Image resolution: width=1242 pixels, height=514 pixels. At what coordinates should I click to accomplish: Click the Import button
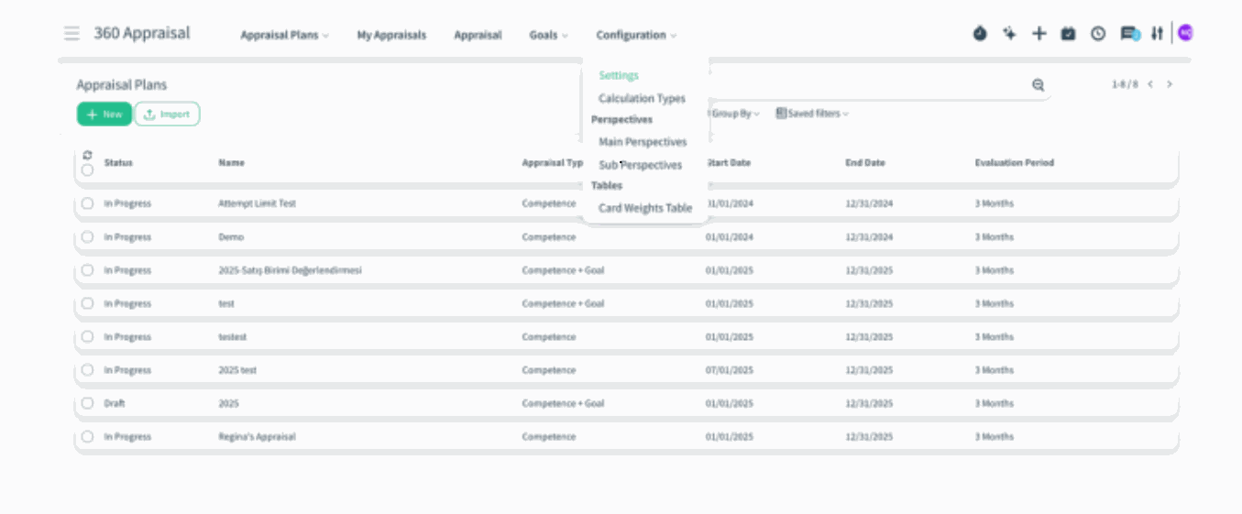[x=167, y=115]
